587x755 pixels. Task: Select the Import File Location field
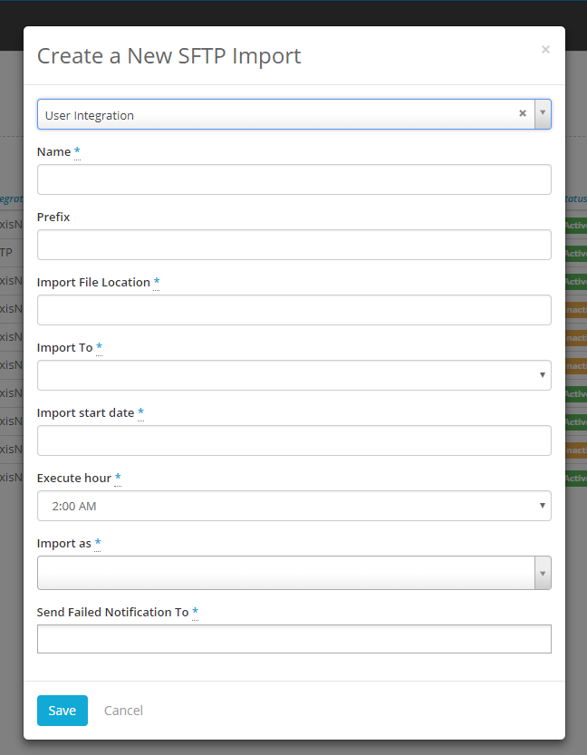tap(293, 309)
